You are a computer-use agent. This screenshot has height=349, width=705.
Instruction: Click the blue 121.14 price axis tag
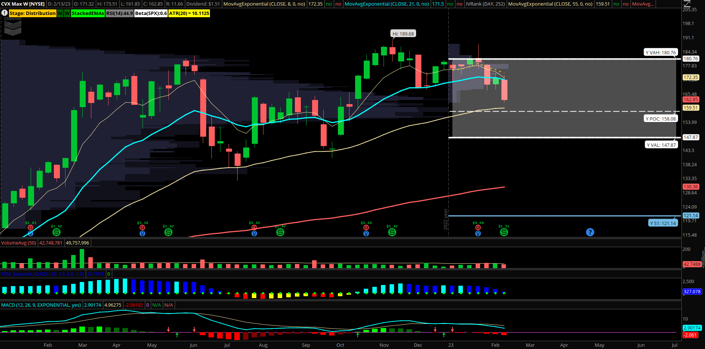(691, 215)
